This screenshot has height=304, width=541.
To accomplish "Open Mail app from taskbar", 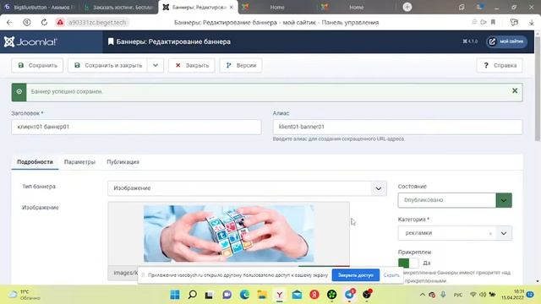I will coord(297,295).
